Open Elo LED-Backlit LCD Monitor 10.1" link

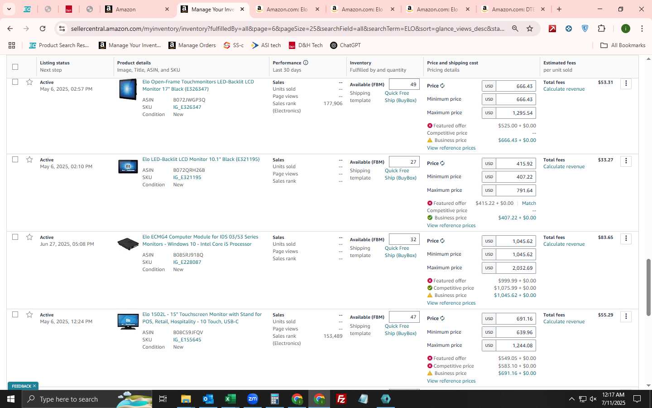coord(201,159)
